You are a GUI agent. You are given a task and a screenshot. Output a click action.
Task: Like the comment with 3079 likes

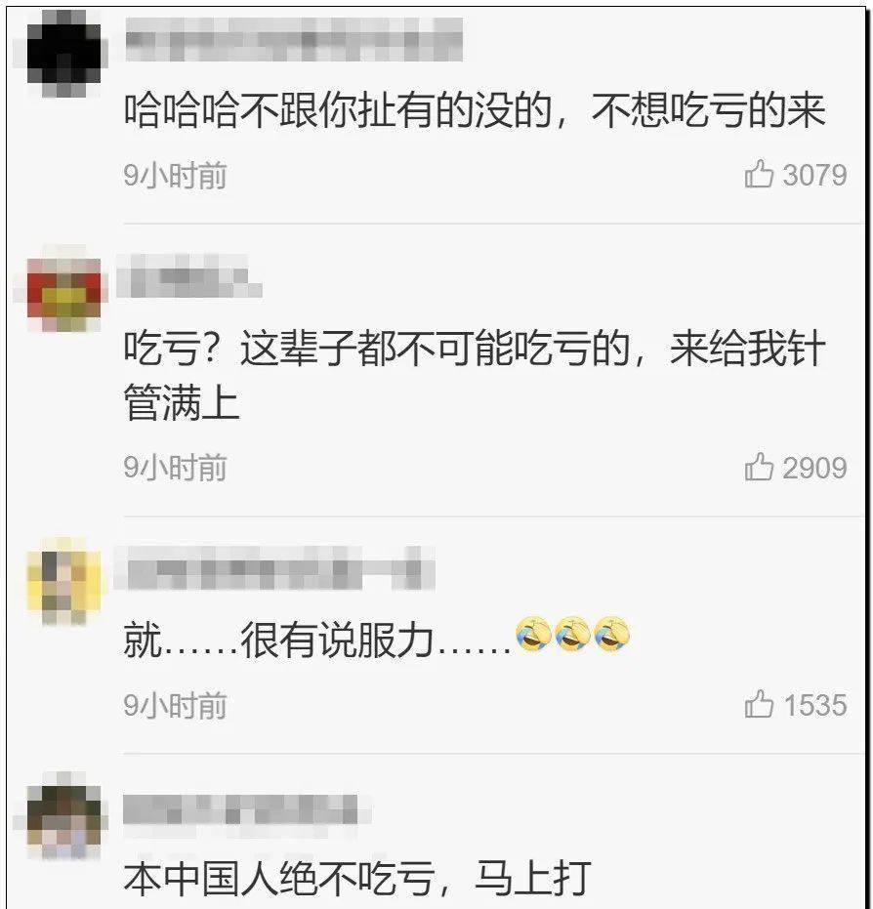pos(759,174)
